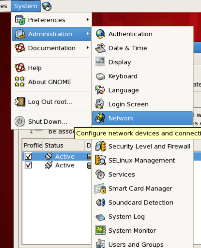The width and height of the screenshot is (201, 248).
Task: Choose Help from the System menu
Action: coord(51,68)
